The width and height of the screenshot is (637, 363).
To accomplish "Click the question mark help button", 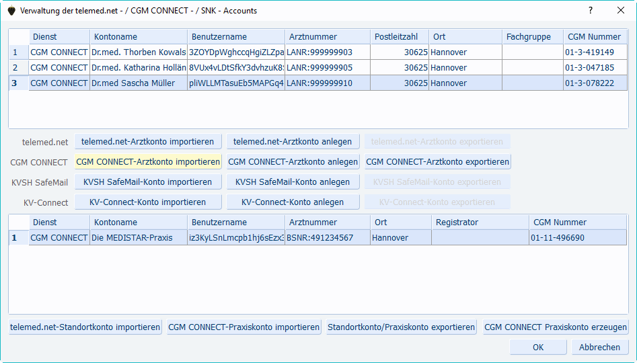I will [x=591, y=11].
